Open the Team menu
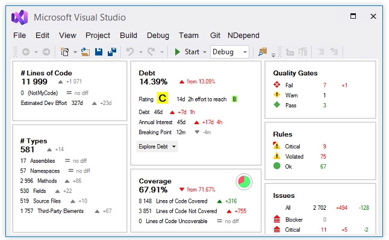 point(189,36)
